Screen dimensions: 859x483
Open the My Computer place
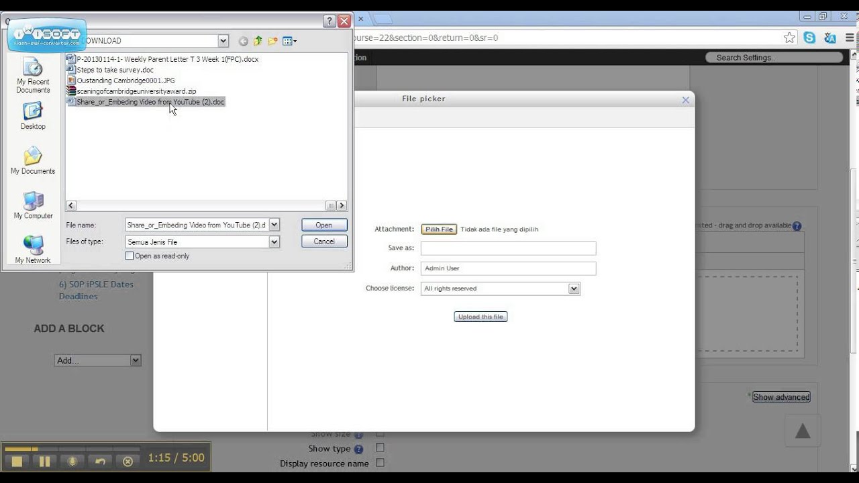coord(33,205)
